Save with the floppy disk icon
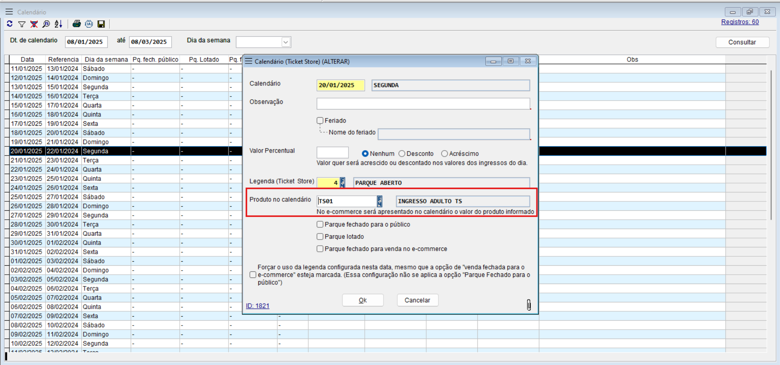Viewport: 780px width, 365px height. (x=101, y=24)
